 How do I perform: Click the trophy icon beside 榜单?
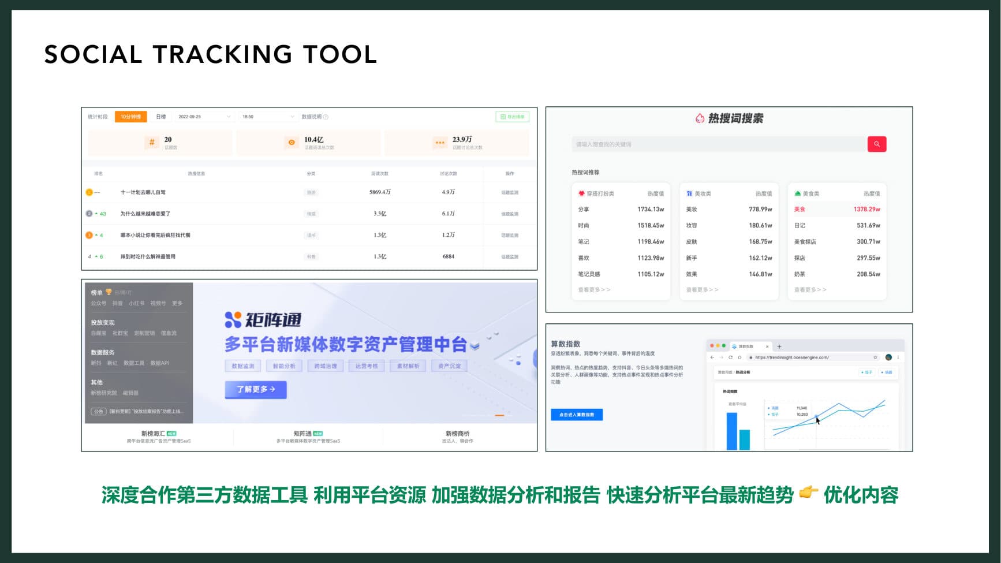[109, 292]
